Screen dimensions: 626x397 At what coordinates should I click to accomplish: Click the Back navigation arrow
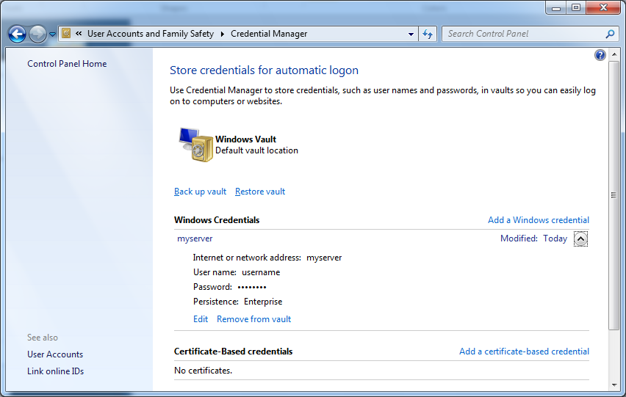click(17, 34)
